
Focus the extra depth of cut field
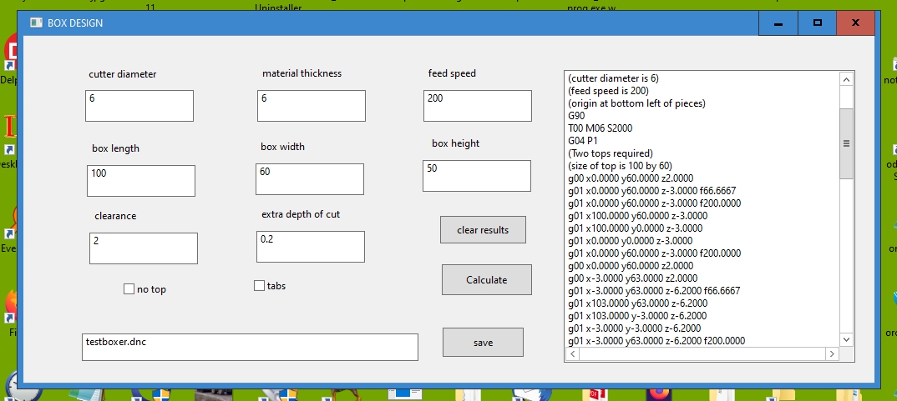[310, 247]
